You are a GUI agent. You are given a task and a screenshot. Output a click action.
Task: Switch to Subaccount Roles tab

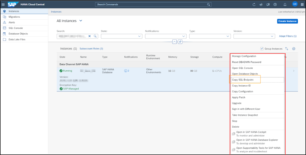[x=91, y=48]
